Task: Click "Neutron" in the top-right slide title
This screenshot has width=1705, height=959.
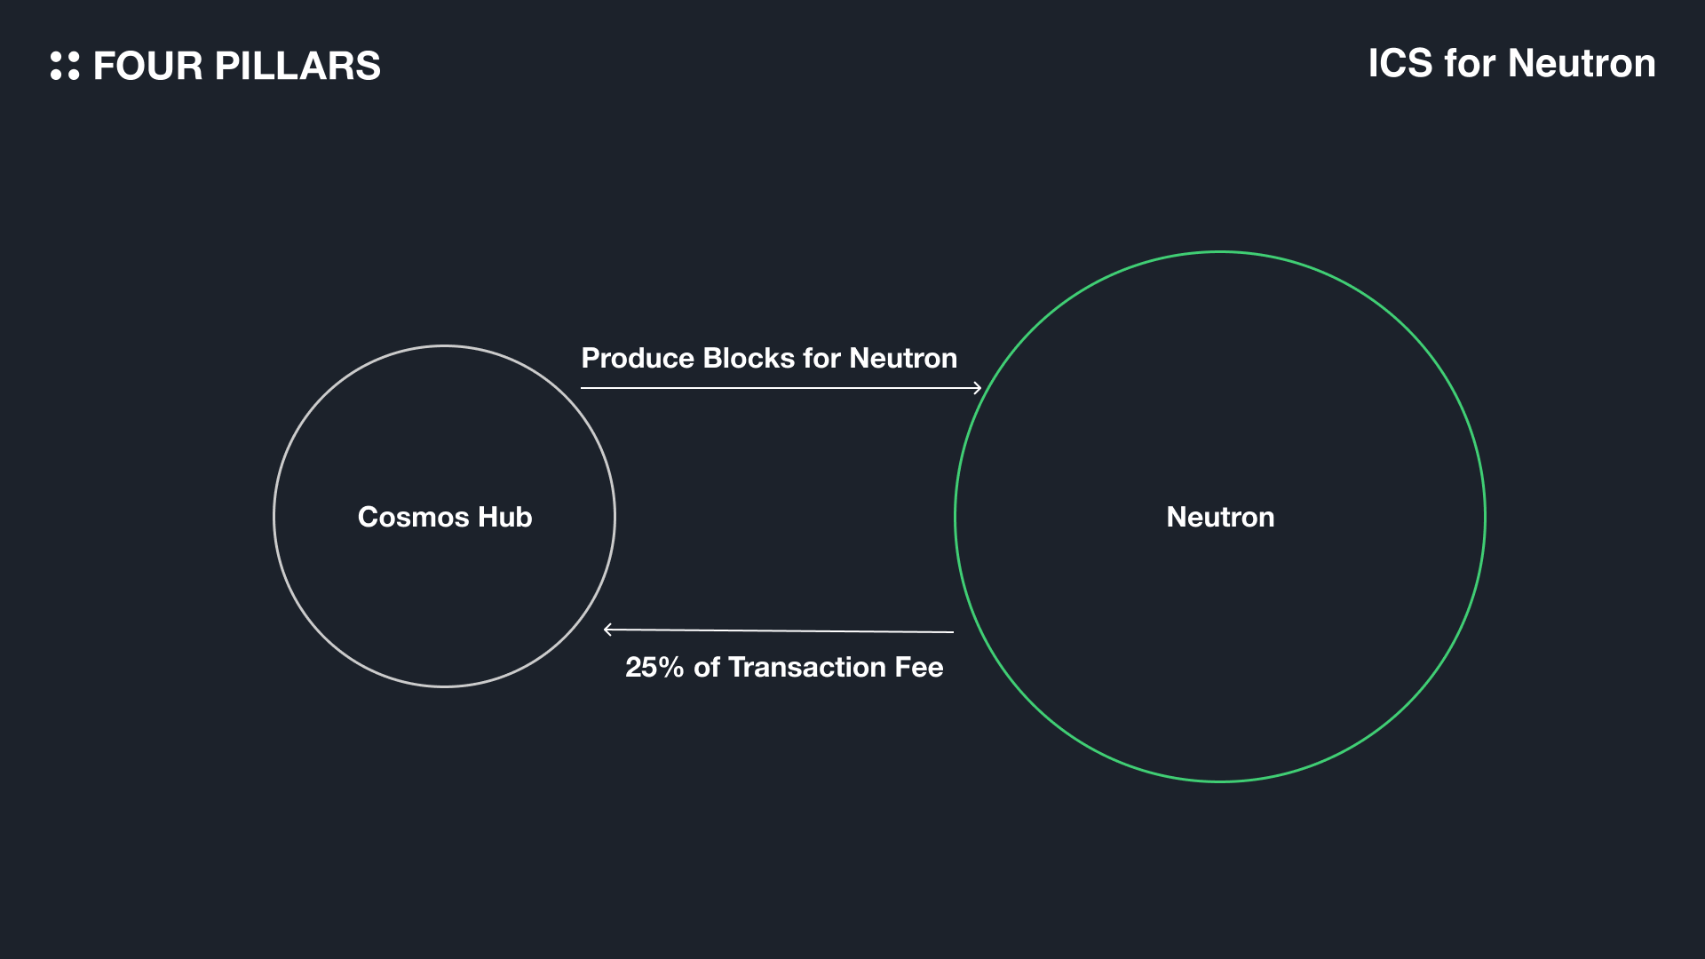Action: [x=1581, y=64]
